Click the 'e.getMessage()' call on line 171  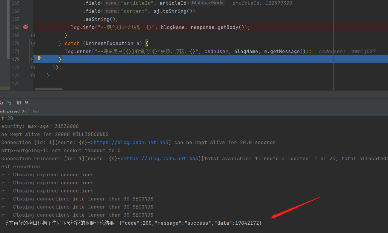click(x=285, y=51)
